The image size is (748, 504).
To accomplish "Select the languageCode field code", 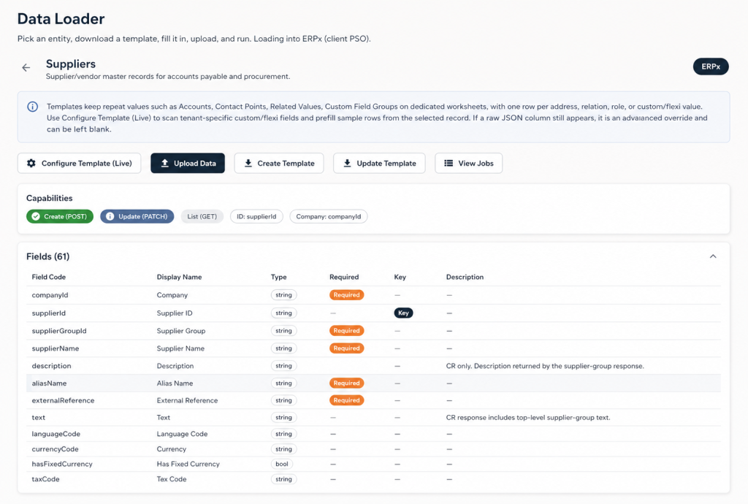I will point(56,434).
